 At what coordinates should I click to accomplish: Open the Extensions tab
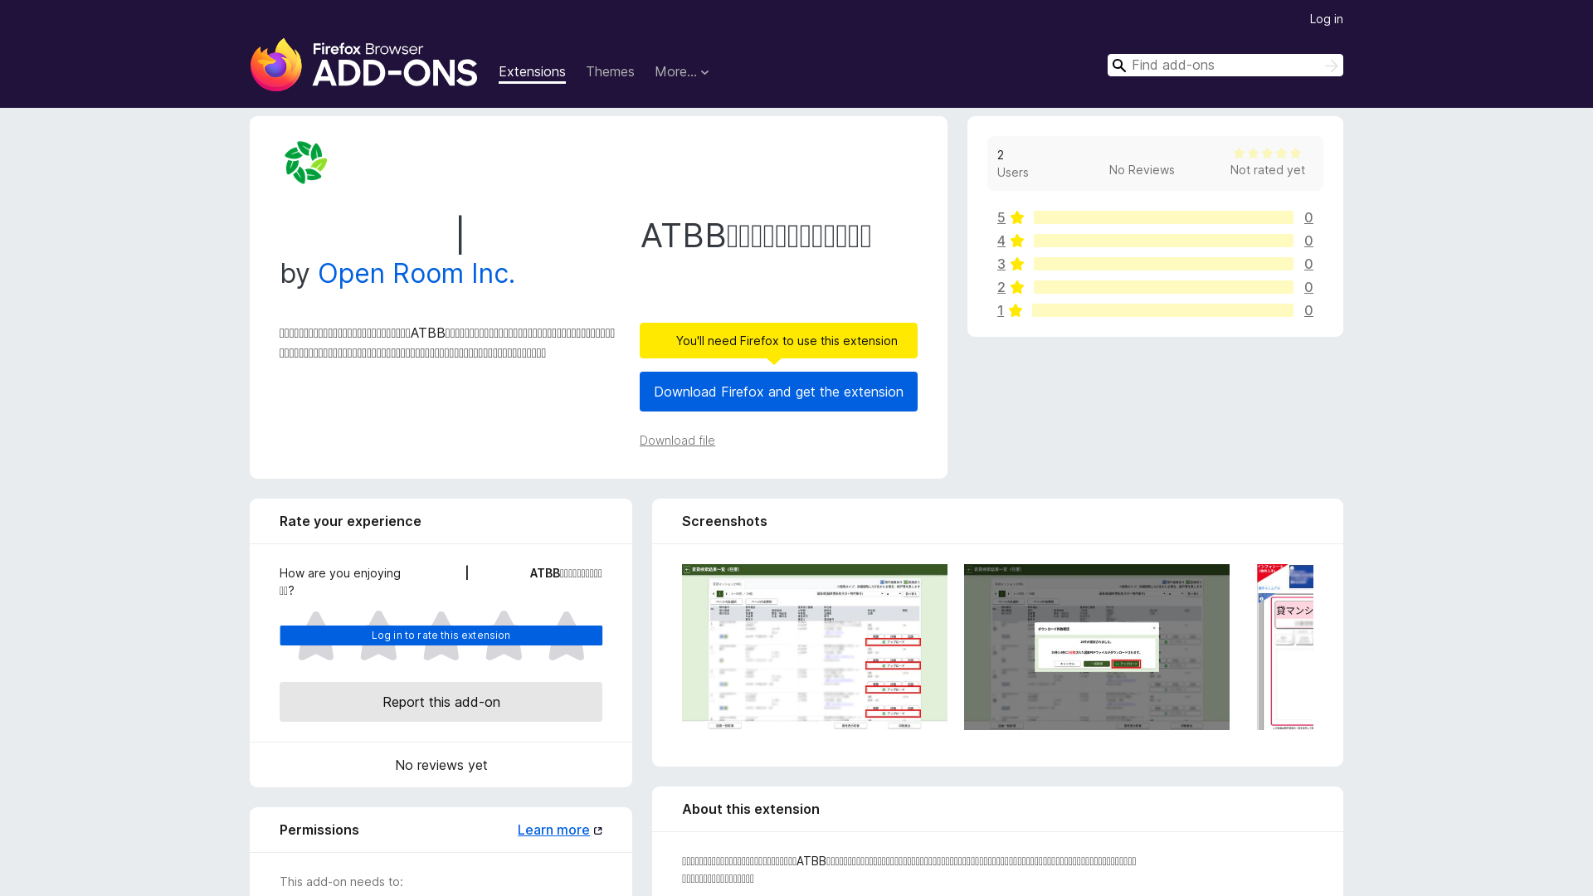532,72
